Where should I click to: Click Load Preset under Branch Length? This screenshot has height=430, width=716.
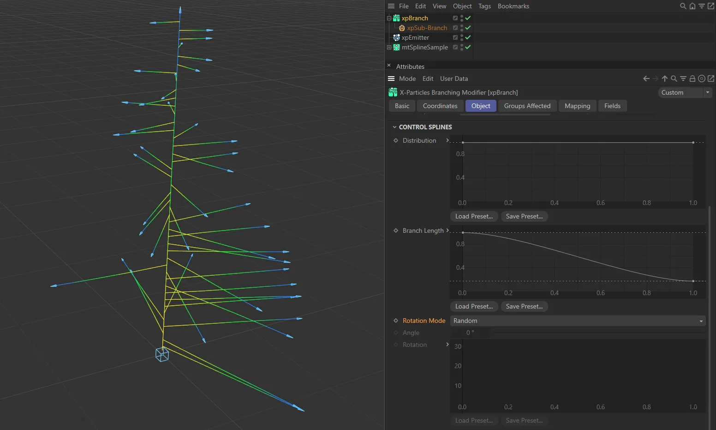474,306
